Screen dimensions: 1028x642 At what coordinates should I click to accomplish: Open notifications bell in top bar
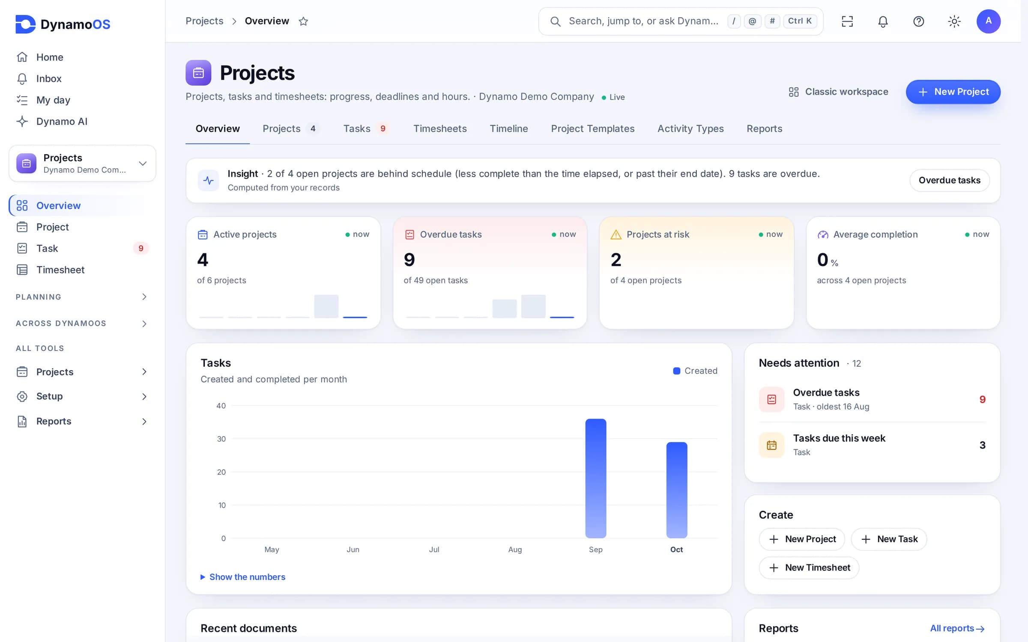coord(883,21)
